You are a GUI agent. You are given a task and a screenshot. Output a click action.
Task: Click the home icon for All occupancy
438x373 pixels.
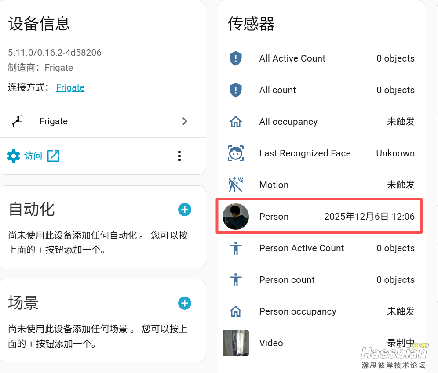click(x=236, y=121)
